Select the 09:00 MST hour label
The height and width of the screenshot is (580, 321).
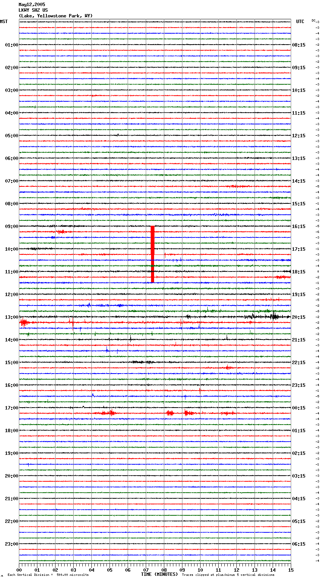(x=12, y=226)
